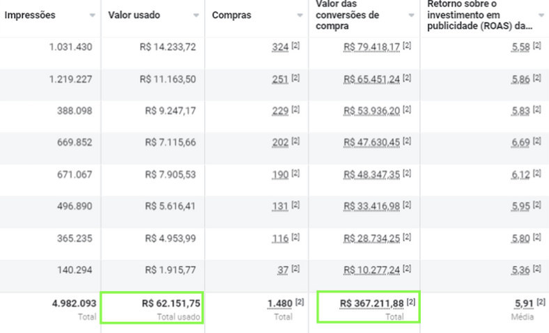Click the footnote marker beside R$ 47.630,45

tap(408, 142)
